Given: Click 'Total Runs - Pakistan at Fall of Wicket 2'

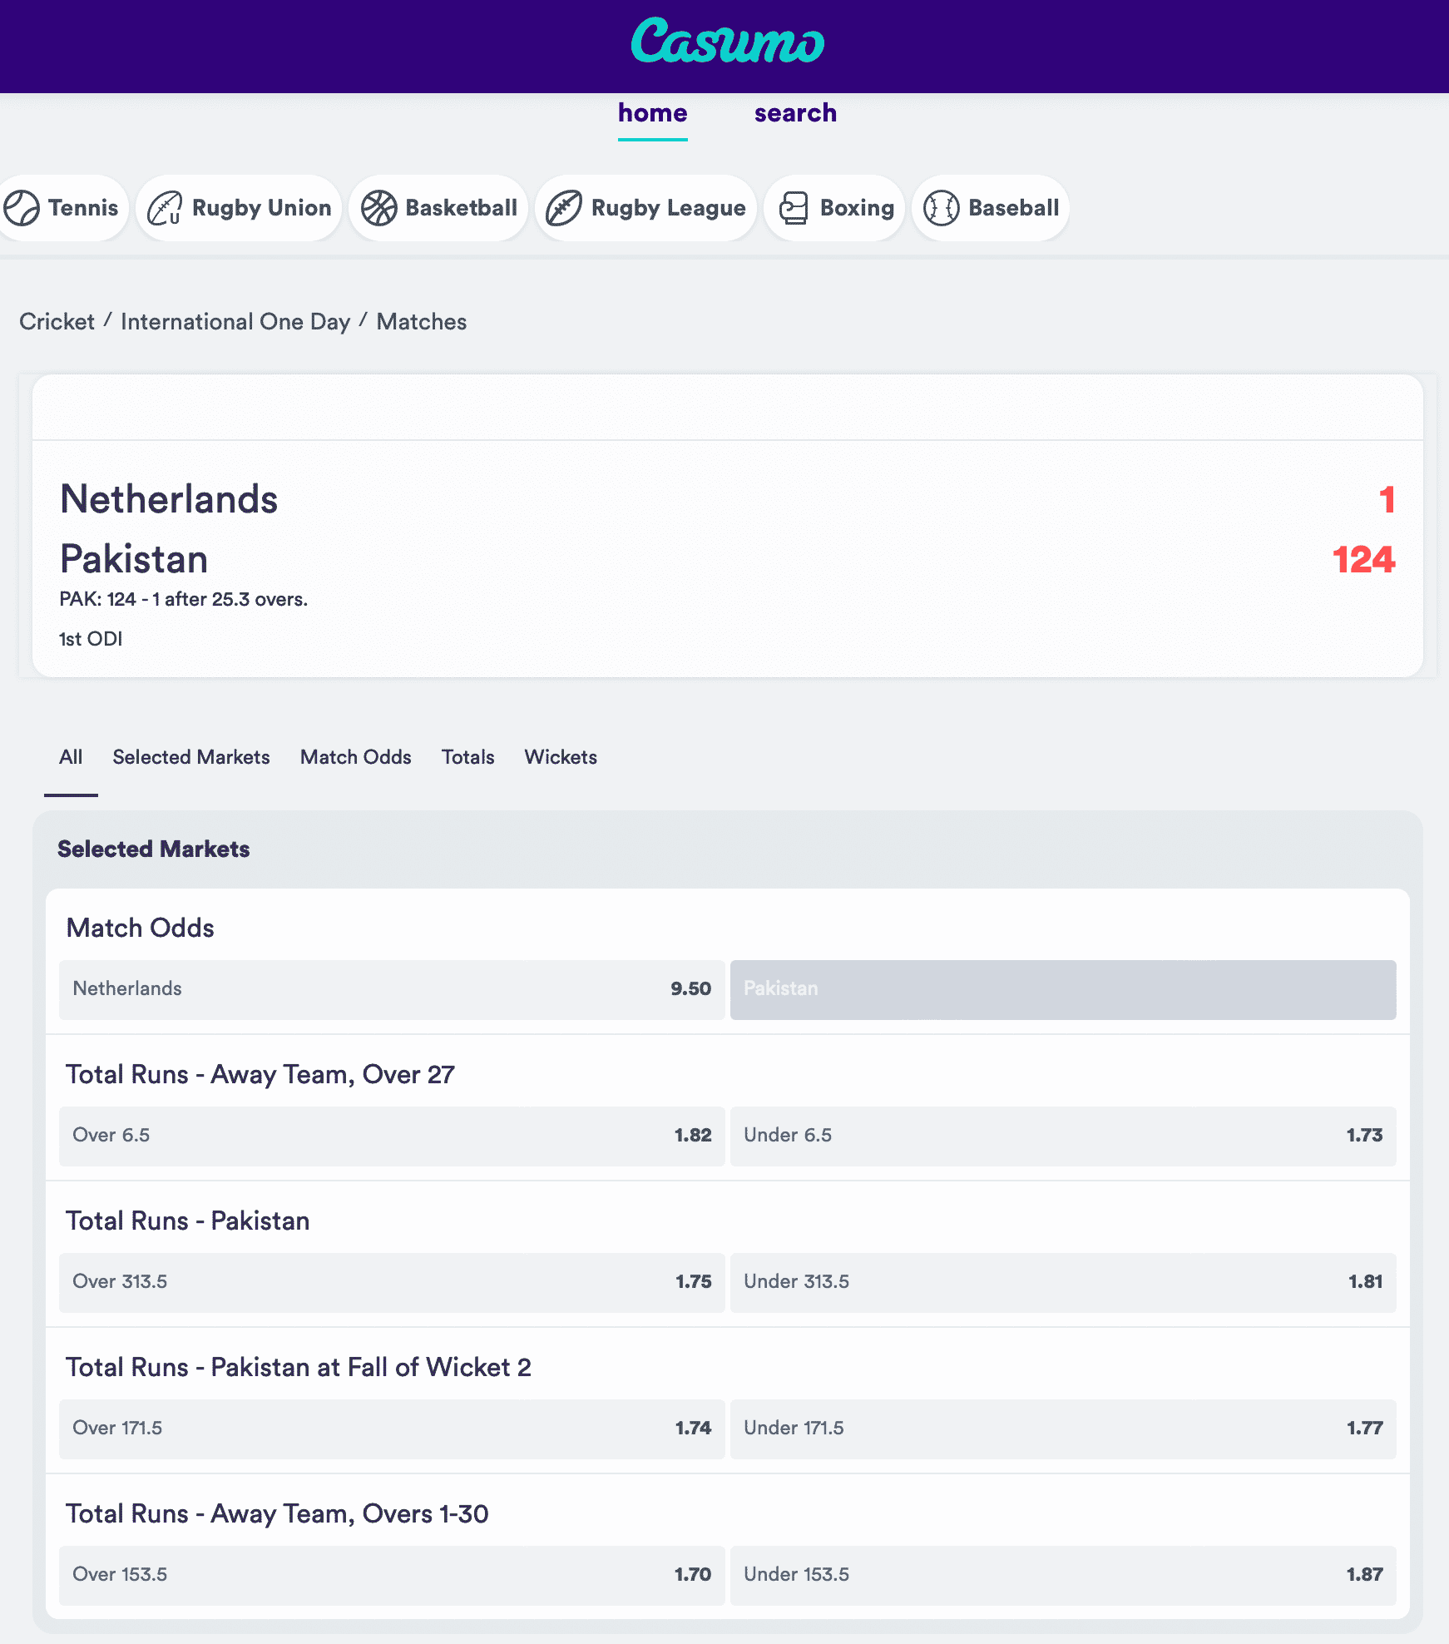Looking at the screenshot, I should tap(299, 1368).
